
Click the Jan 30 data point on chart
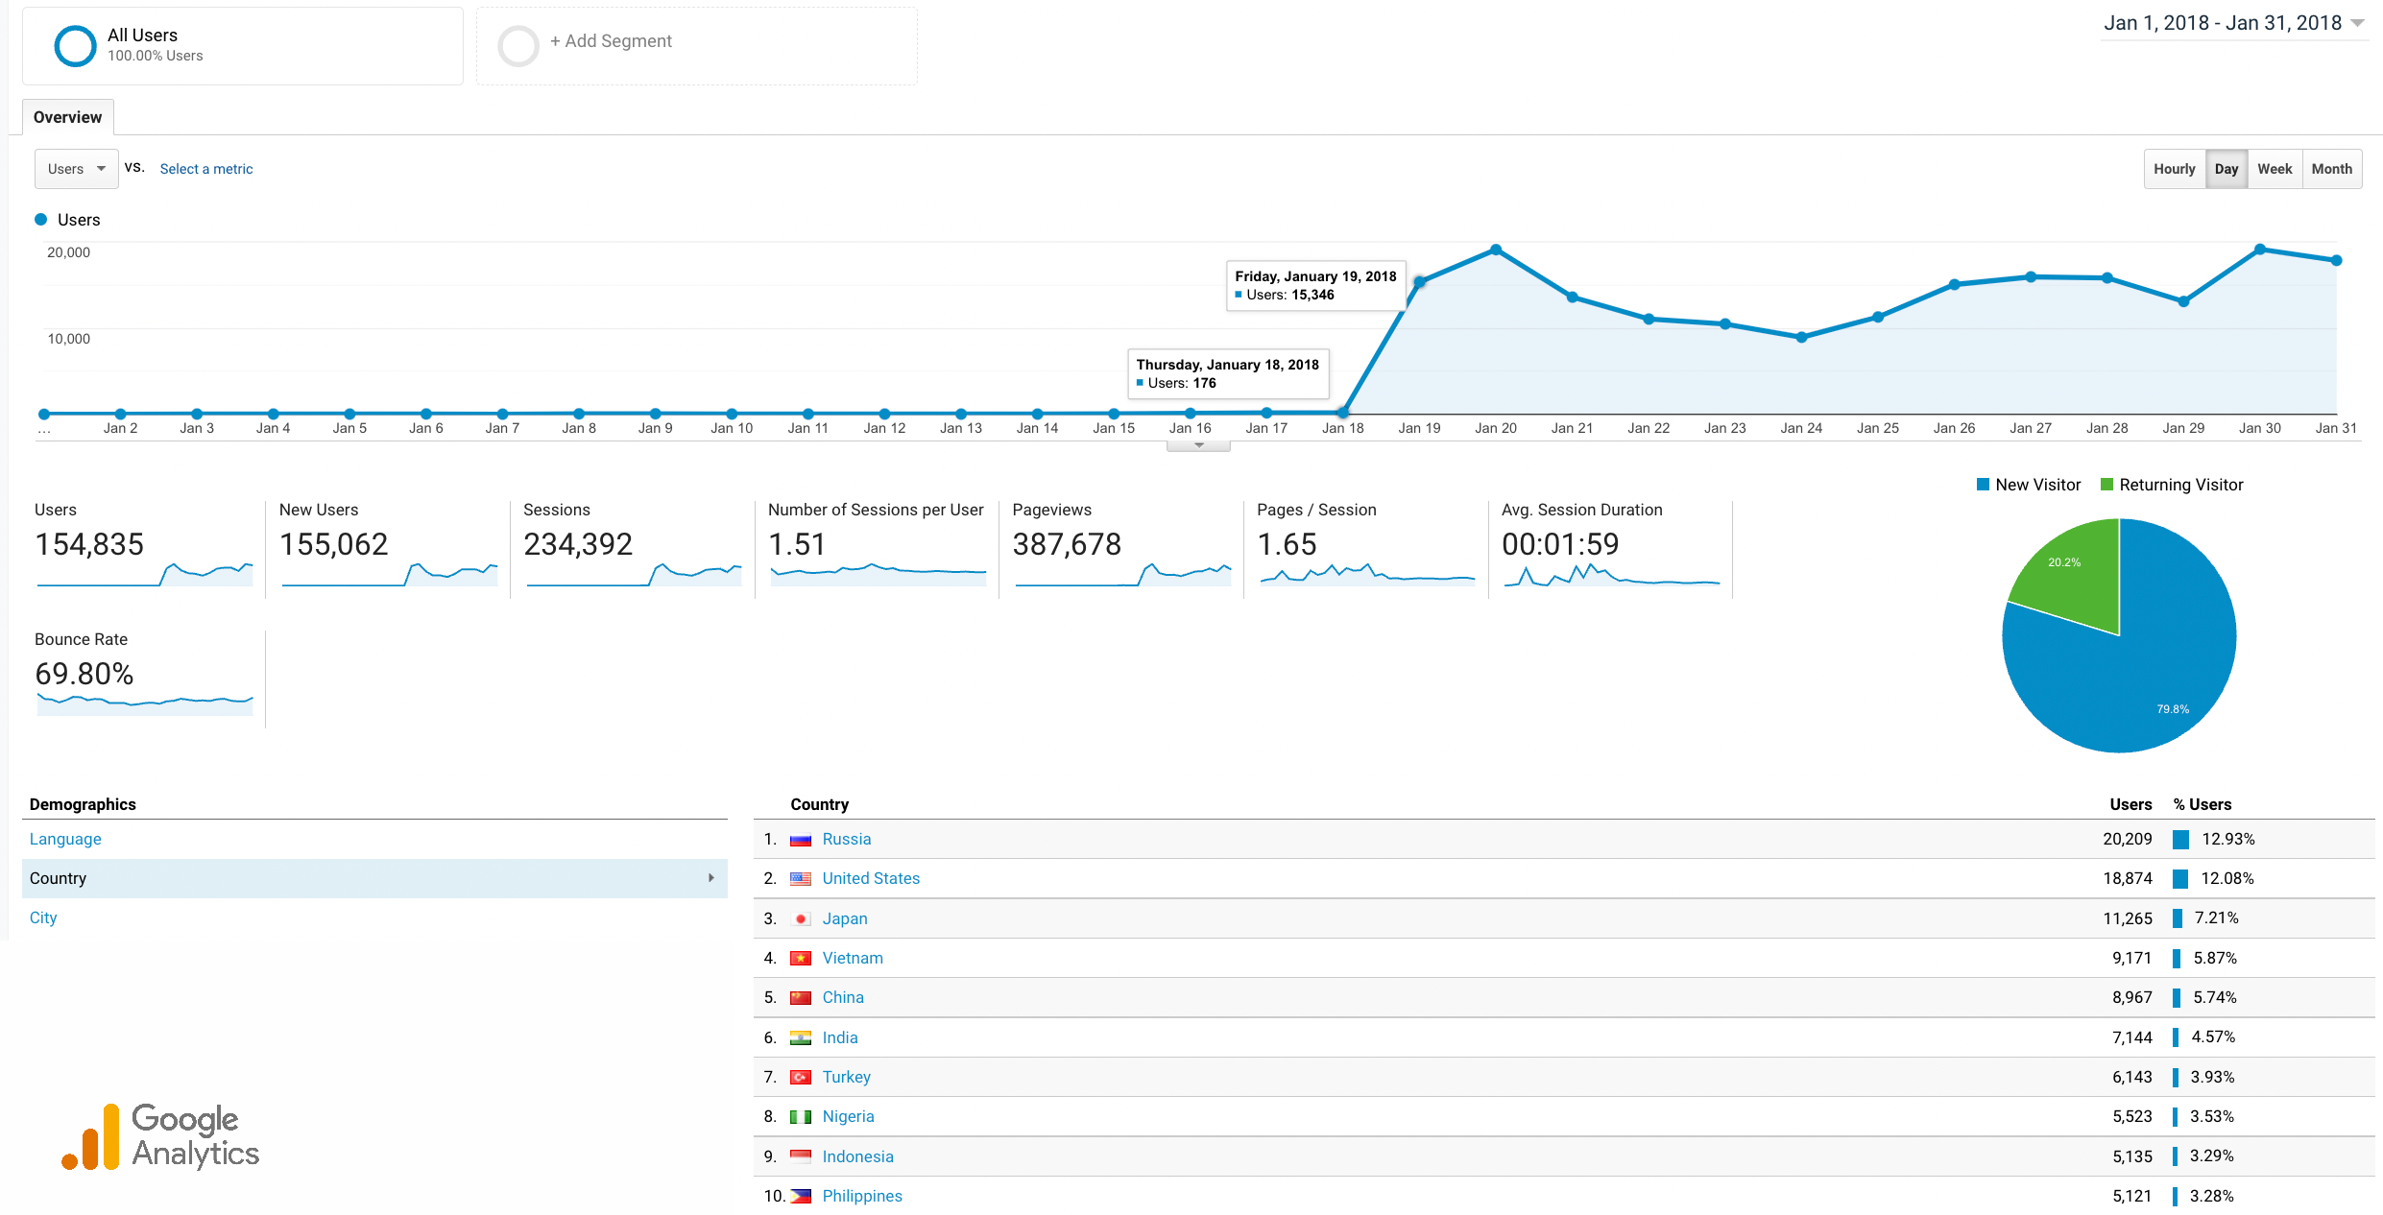(2260, 250)
